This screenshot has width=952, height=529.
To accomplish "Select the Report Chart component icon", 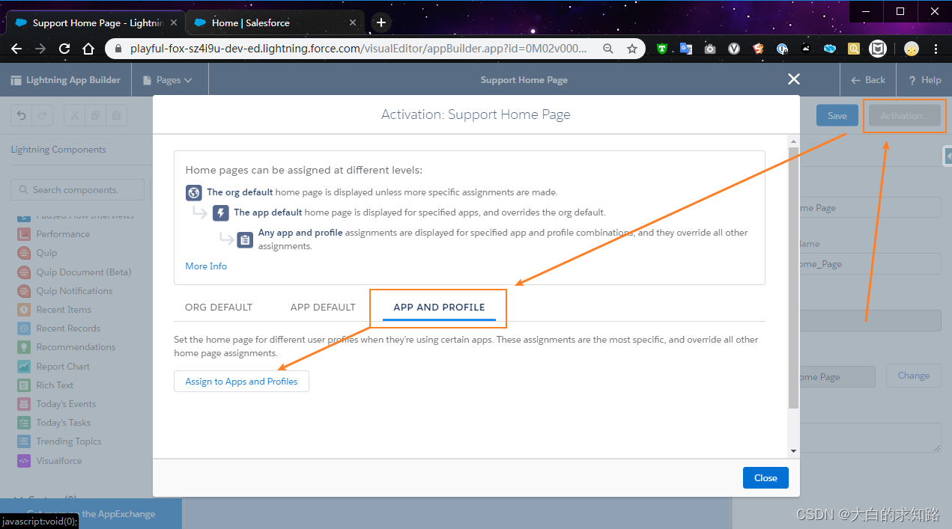I will pos(23,367).
